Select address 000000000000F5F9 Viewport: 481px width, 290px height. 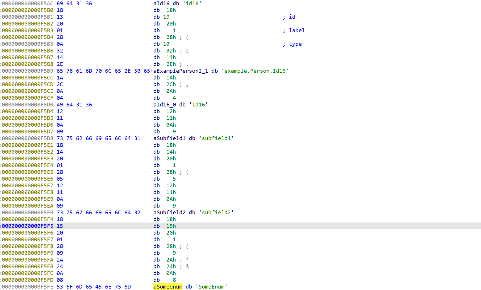coord(28,253)
